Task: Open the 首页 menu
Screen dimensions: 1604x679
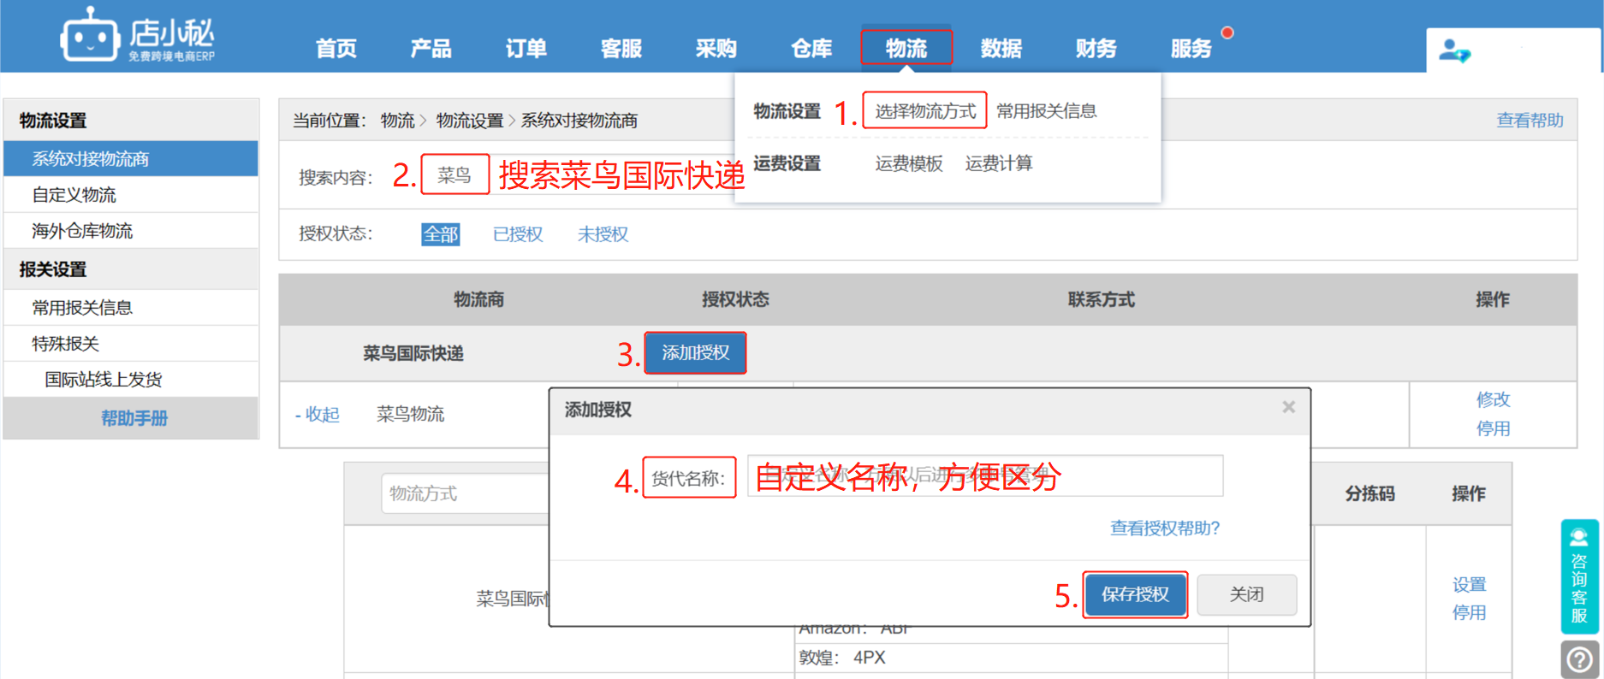Action: (336, 49)
